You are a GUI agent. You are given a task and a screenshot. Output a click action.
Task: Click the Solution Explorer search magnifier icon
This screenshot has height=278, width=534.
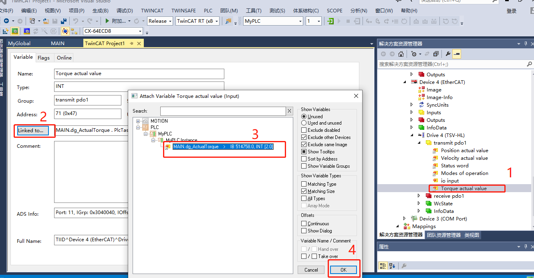(530, 64)
